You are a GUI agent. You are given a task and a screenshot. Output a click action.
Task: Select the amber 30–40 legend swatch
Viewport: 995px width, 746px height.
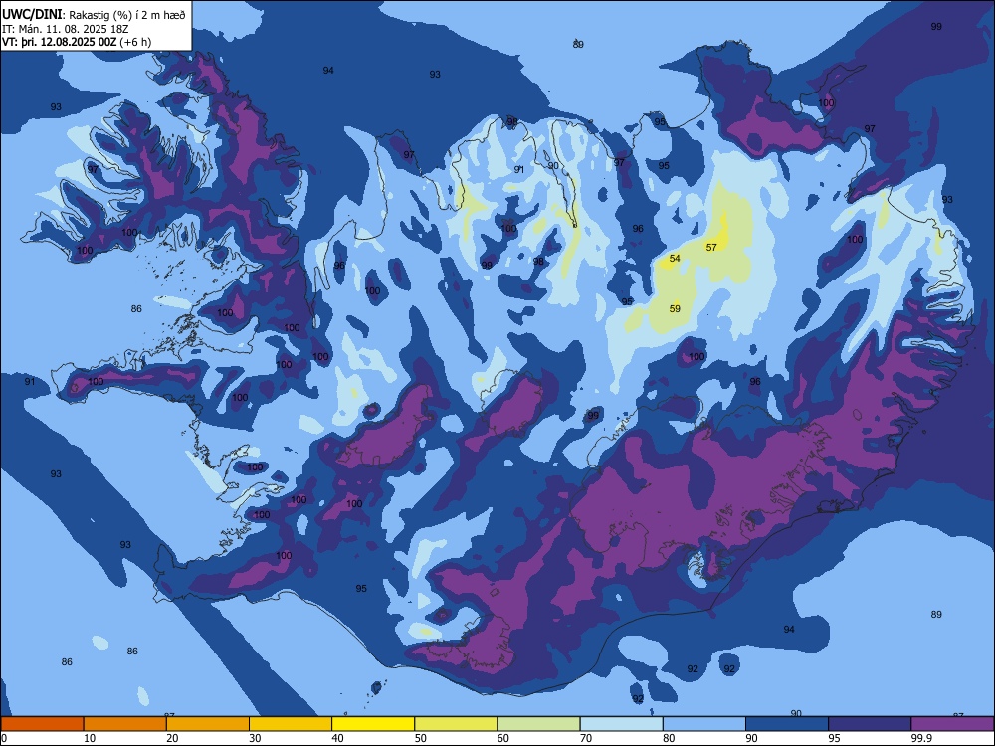291,724
